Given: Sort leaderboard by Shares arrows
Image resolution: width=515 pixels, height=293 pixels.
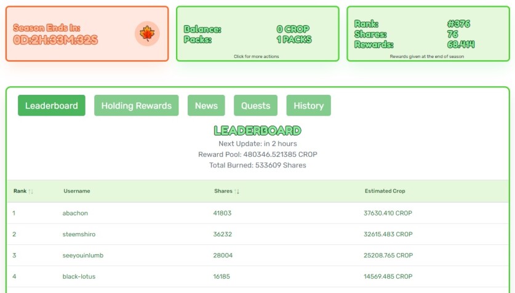Looking at the screenshot, I should point(237,191).
